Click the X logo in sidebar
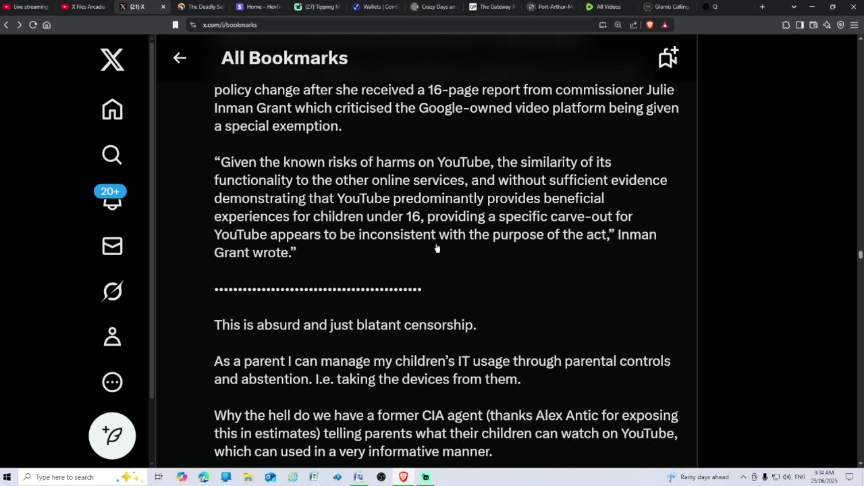The image size is (864, 486). (x=112, y=60)
